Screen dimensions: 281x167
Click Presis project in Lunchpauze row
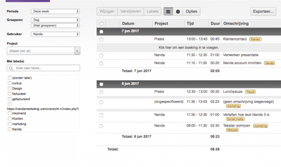click(159, 91)
